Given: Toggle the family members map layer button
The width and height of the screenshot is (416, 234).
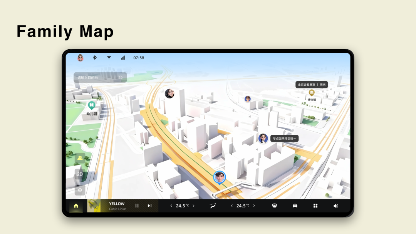Looking at the screenshot, I should [80, 158].
